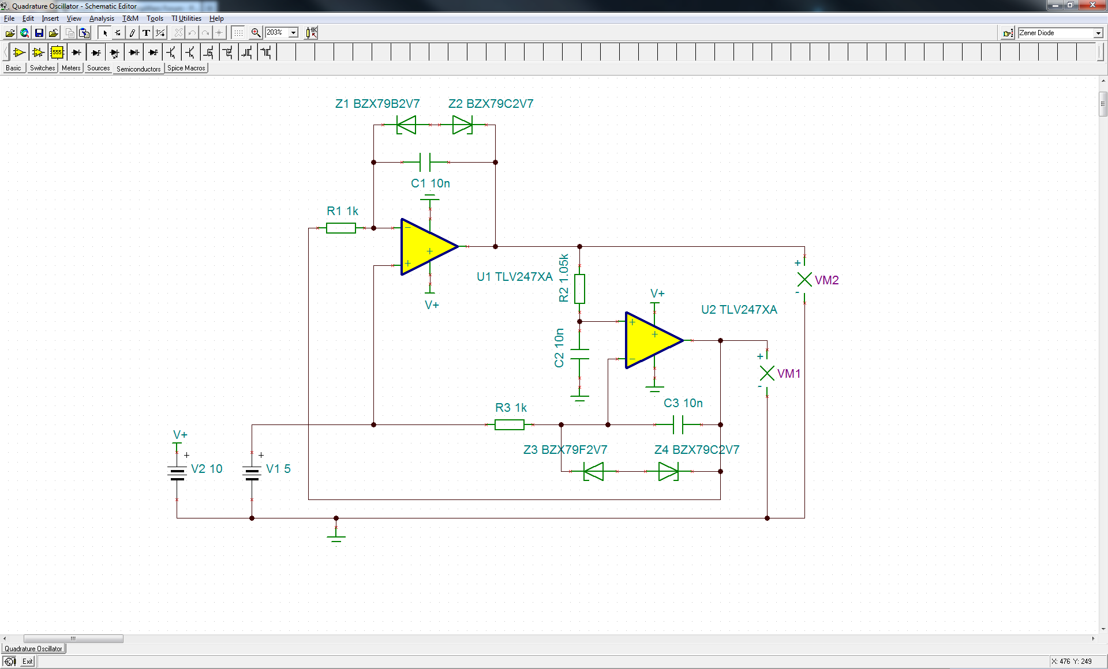Select the Text tool

coord(146,33)
